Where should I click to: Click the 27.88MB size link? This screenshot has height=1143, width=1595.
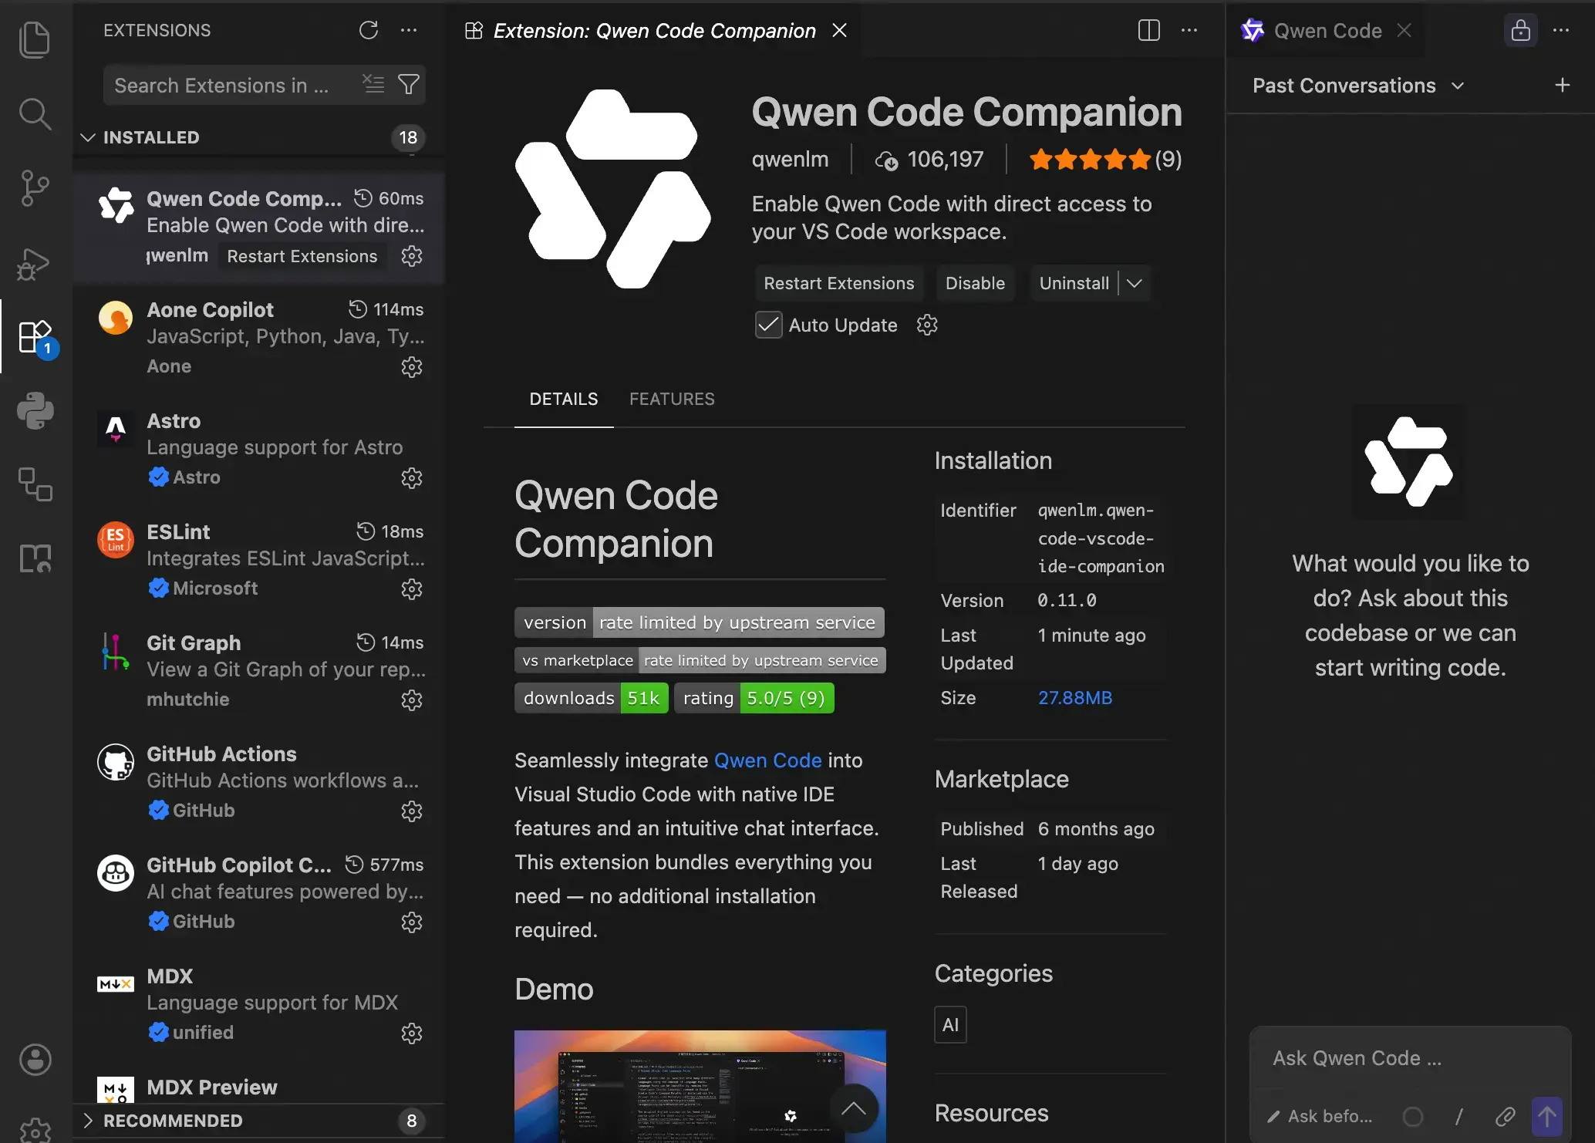(1074, 697)
